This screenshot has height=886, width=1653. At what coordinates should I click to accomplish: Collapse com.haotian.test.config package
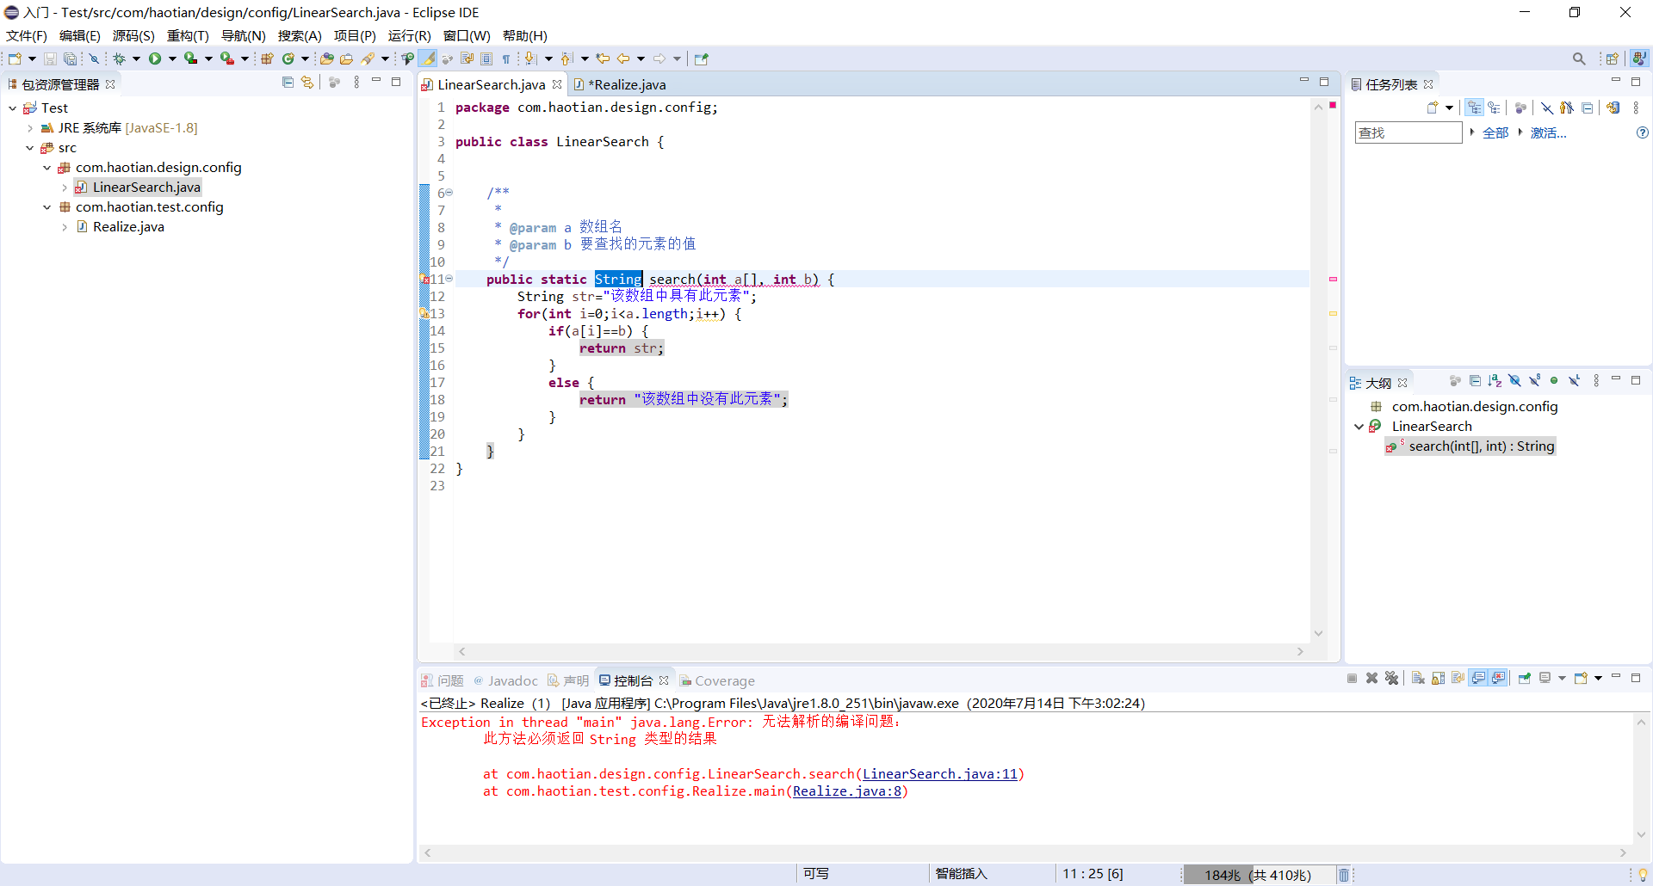point(47,207)
